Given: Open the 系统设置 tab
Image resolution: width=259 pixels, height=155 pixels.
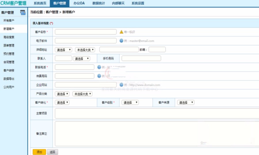Looking at the screenshot, I should coord(138,3).
